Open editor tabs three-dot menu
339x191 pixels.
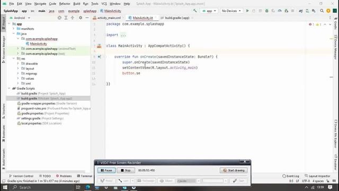(330, 18)
